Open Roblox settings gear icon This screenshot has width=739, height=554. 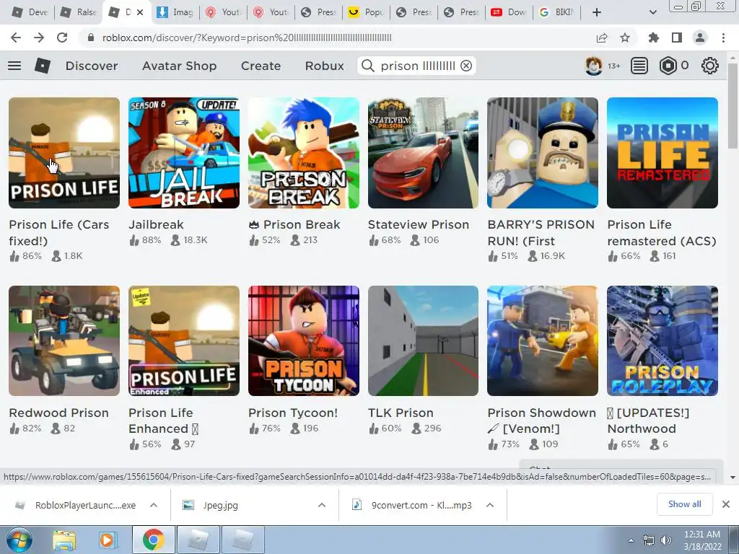710,66
